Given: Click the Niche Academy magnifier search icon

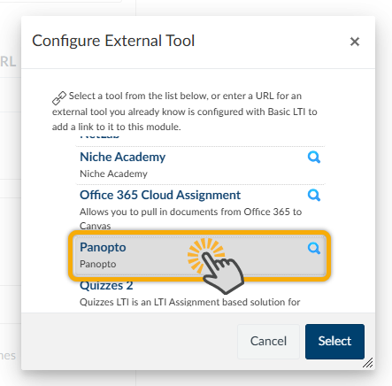Looking at the screenshot, I should 314,158.
